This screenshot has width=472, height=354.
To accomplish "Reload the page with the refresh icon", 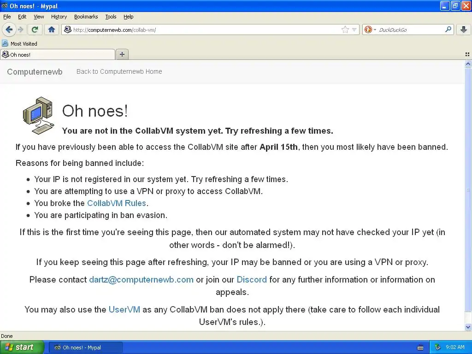I will click(x=35, y=29).
